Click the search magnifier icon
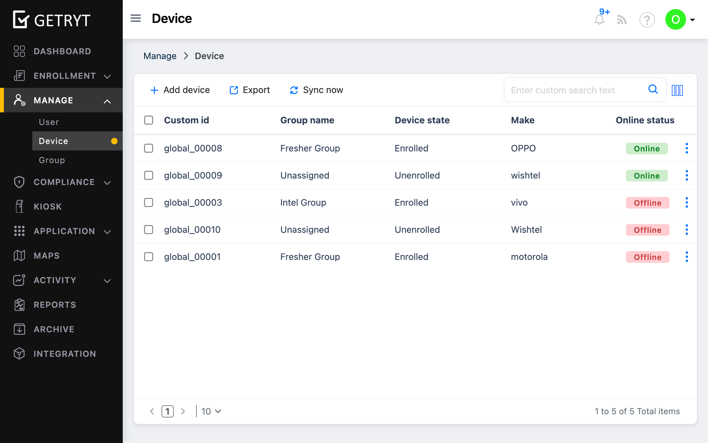The height and width of the screenshot is (443, 708). tap(653, 89)
